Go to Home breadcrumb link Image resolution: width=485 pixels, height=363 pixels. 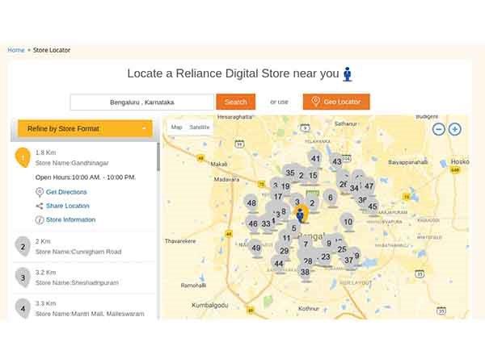(x=16, y=50)
